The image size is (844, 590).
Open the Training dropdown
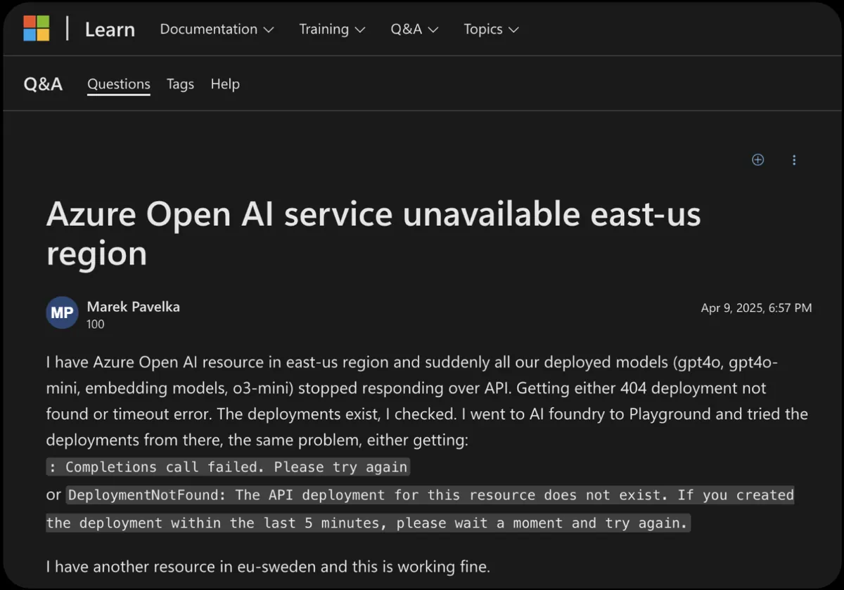[332, 29]
